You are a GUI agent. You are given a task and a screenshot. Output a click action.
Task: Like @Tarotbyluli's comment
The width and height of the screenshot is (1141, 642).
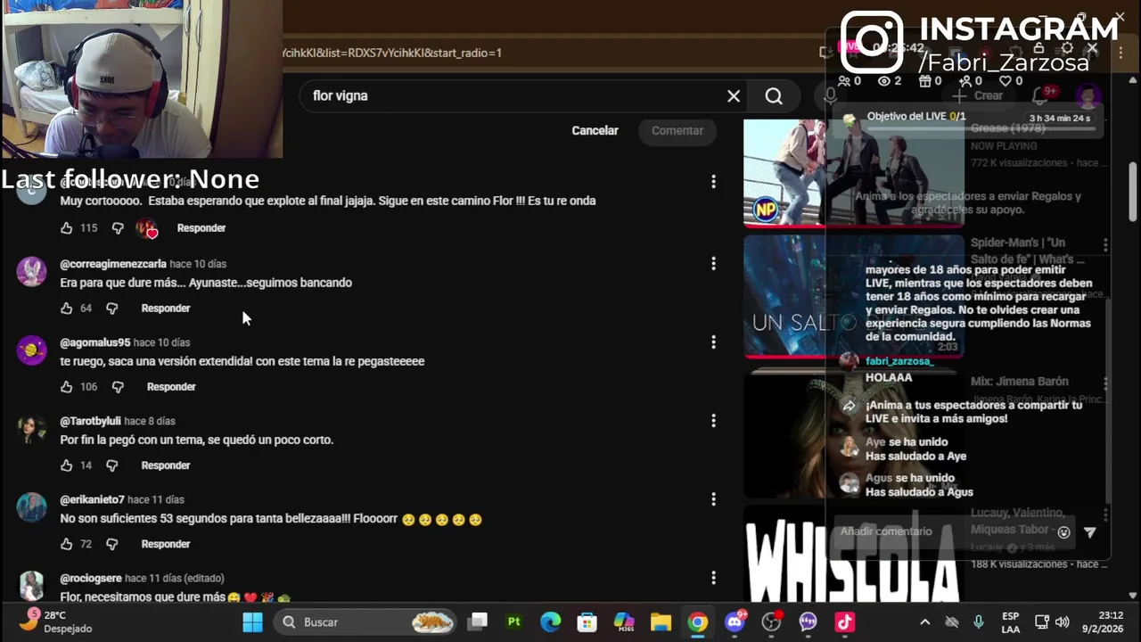[x=67, y=465]
